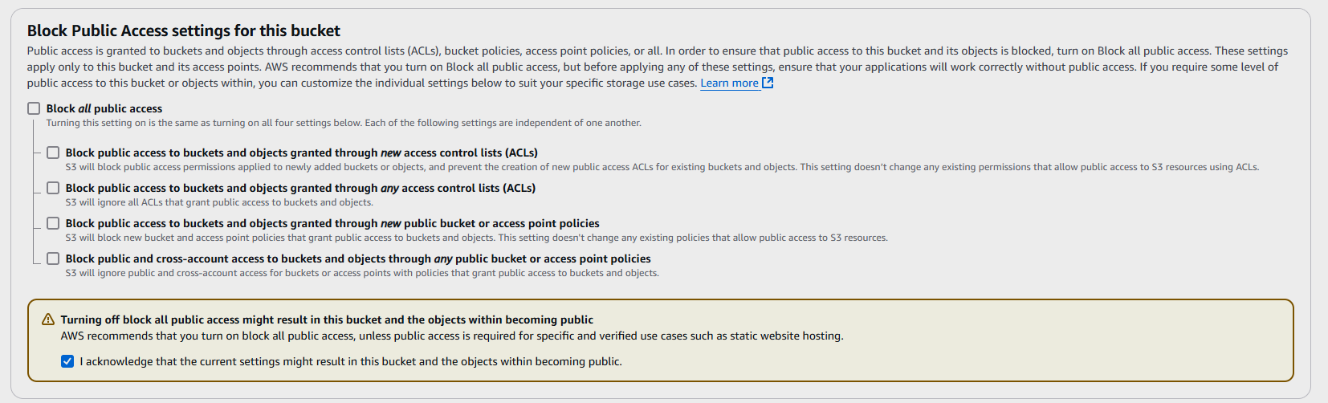Screen dimensions: 1328x403
Task: Click label Block public access granted through new access control lists
Action: pos(302,153)
